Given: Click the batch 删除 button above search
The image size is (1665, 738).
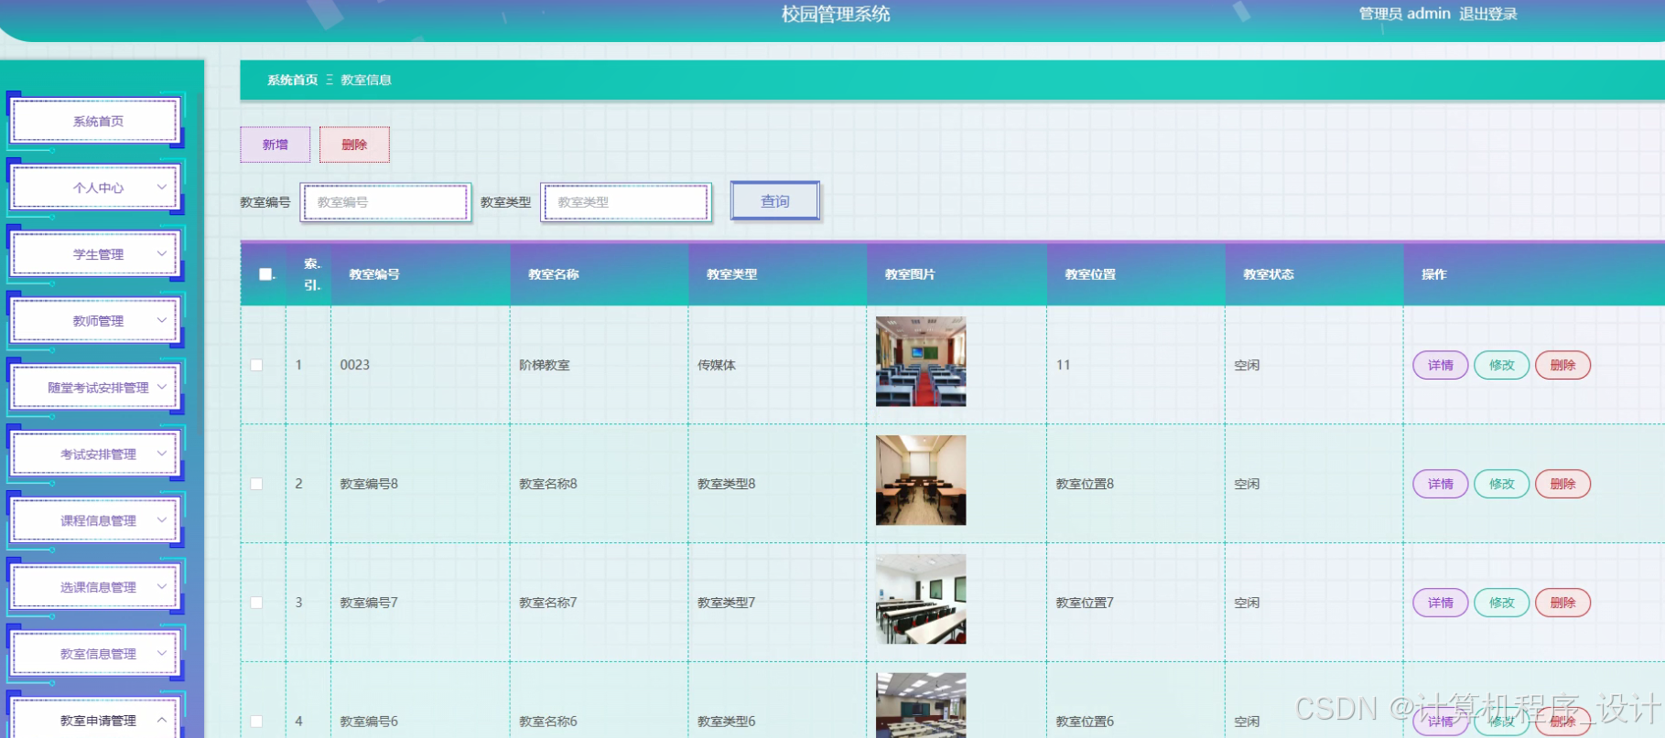Looking at the screenshot, I should [x=354, y=144].
